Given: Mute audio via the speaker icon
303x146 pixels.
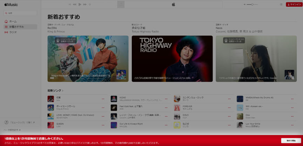Looking at the screenshot, I should click(245, 5).
